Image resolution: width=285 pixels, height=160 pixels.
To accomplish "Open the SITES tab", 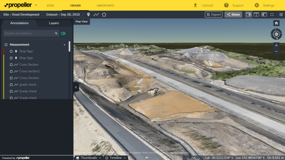I will 50,6.
